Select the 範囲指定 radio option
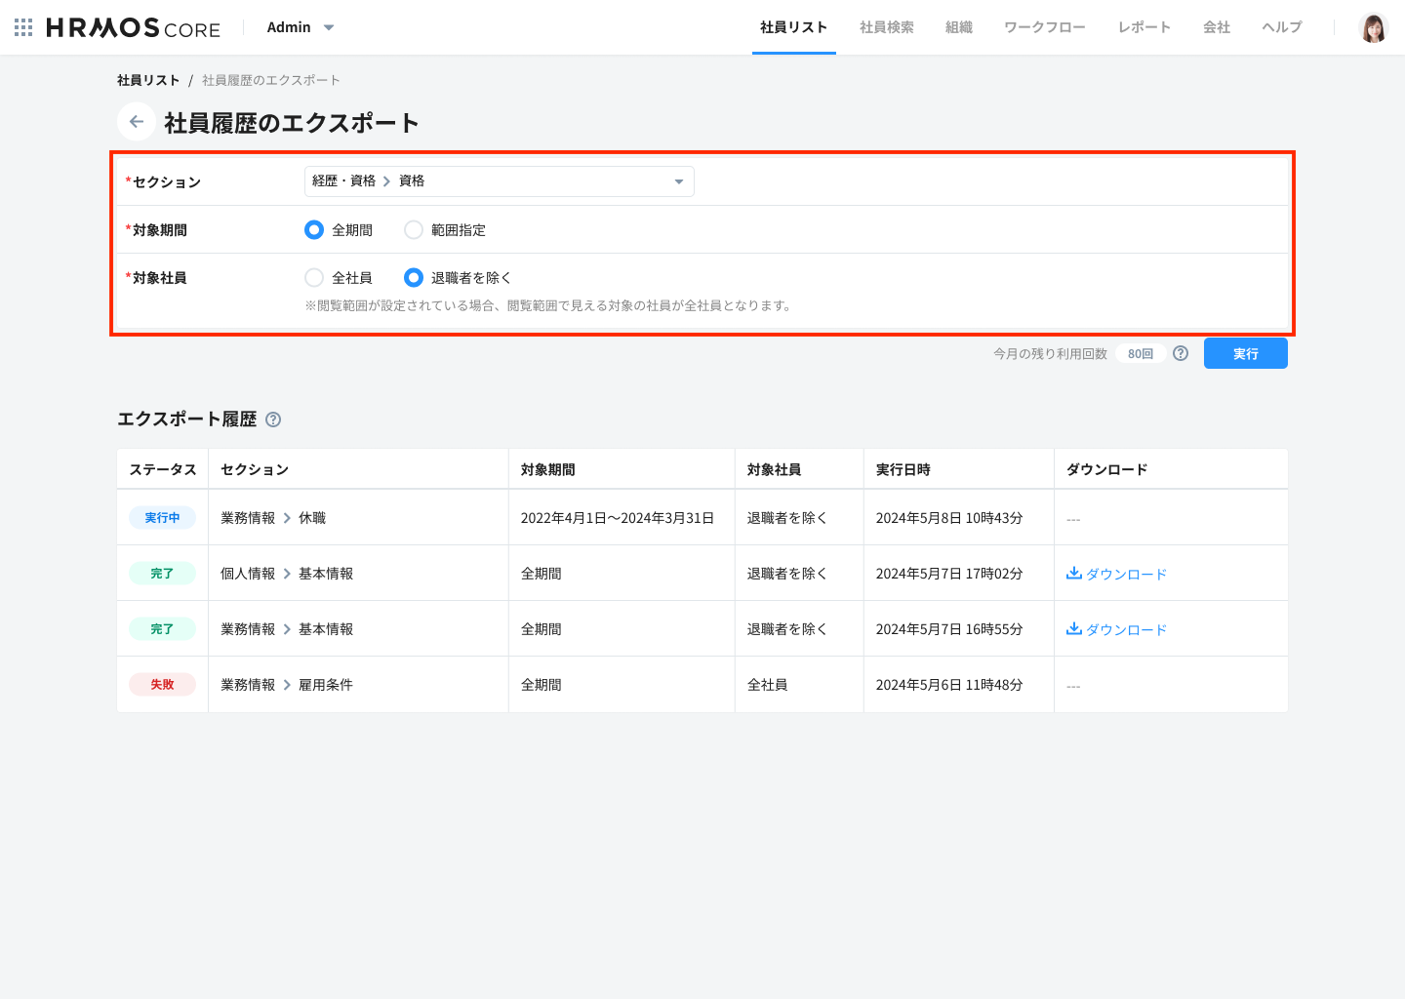This screenshot has height=999, width=1405. (x=414, y=229)
